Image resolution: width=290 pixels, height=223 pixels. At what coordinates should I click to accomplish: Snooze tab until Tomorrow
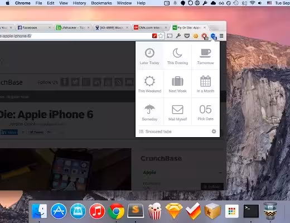205,56
